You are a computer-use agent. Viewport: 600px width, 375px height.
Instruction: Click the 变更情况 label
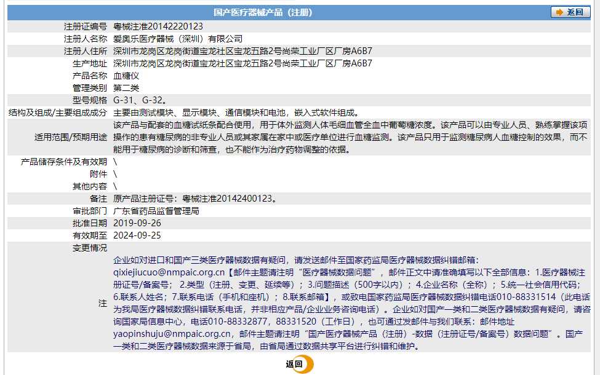pyautogui.click(x=90, y=248)
